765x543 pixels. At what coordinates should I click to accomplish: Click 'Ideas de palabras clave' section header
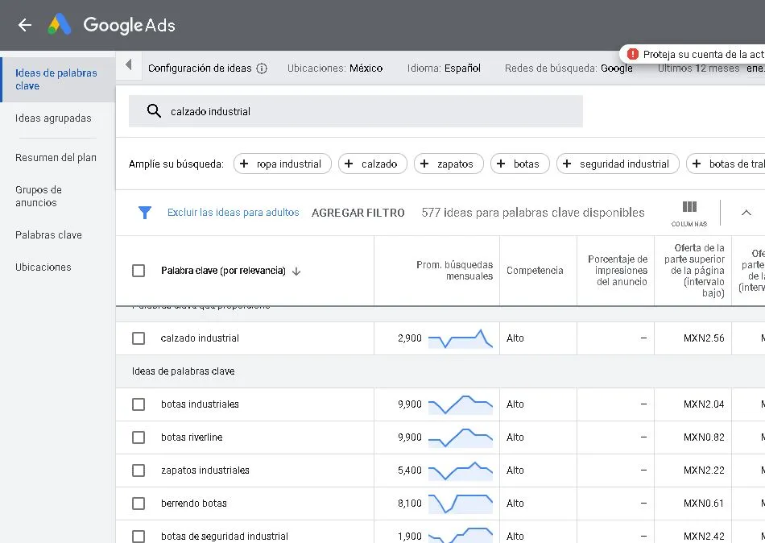pyautogui.click(x=183, y=371)
